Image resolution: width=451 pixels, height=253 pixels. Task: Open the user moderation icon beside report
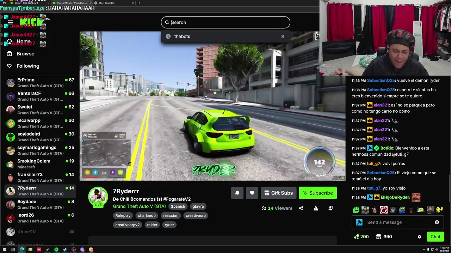click(x=330, y=208)
